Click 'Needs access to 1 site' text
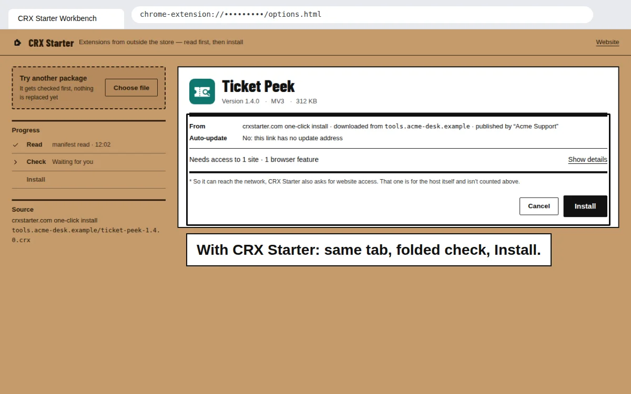Image resolution: width=631 pixels, height=394 pixels. pos(224,160)
